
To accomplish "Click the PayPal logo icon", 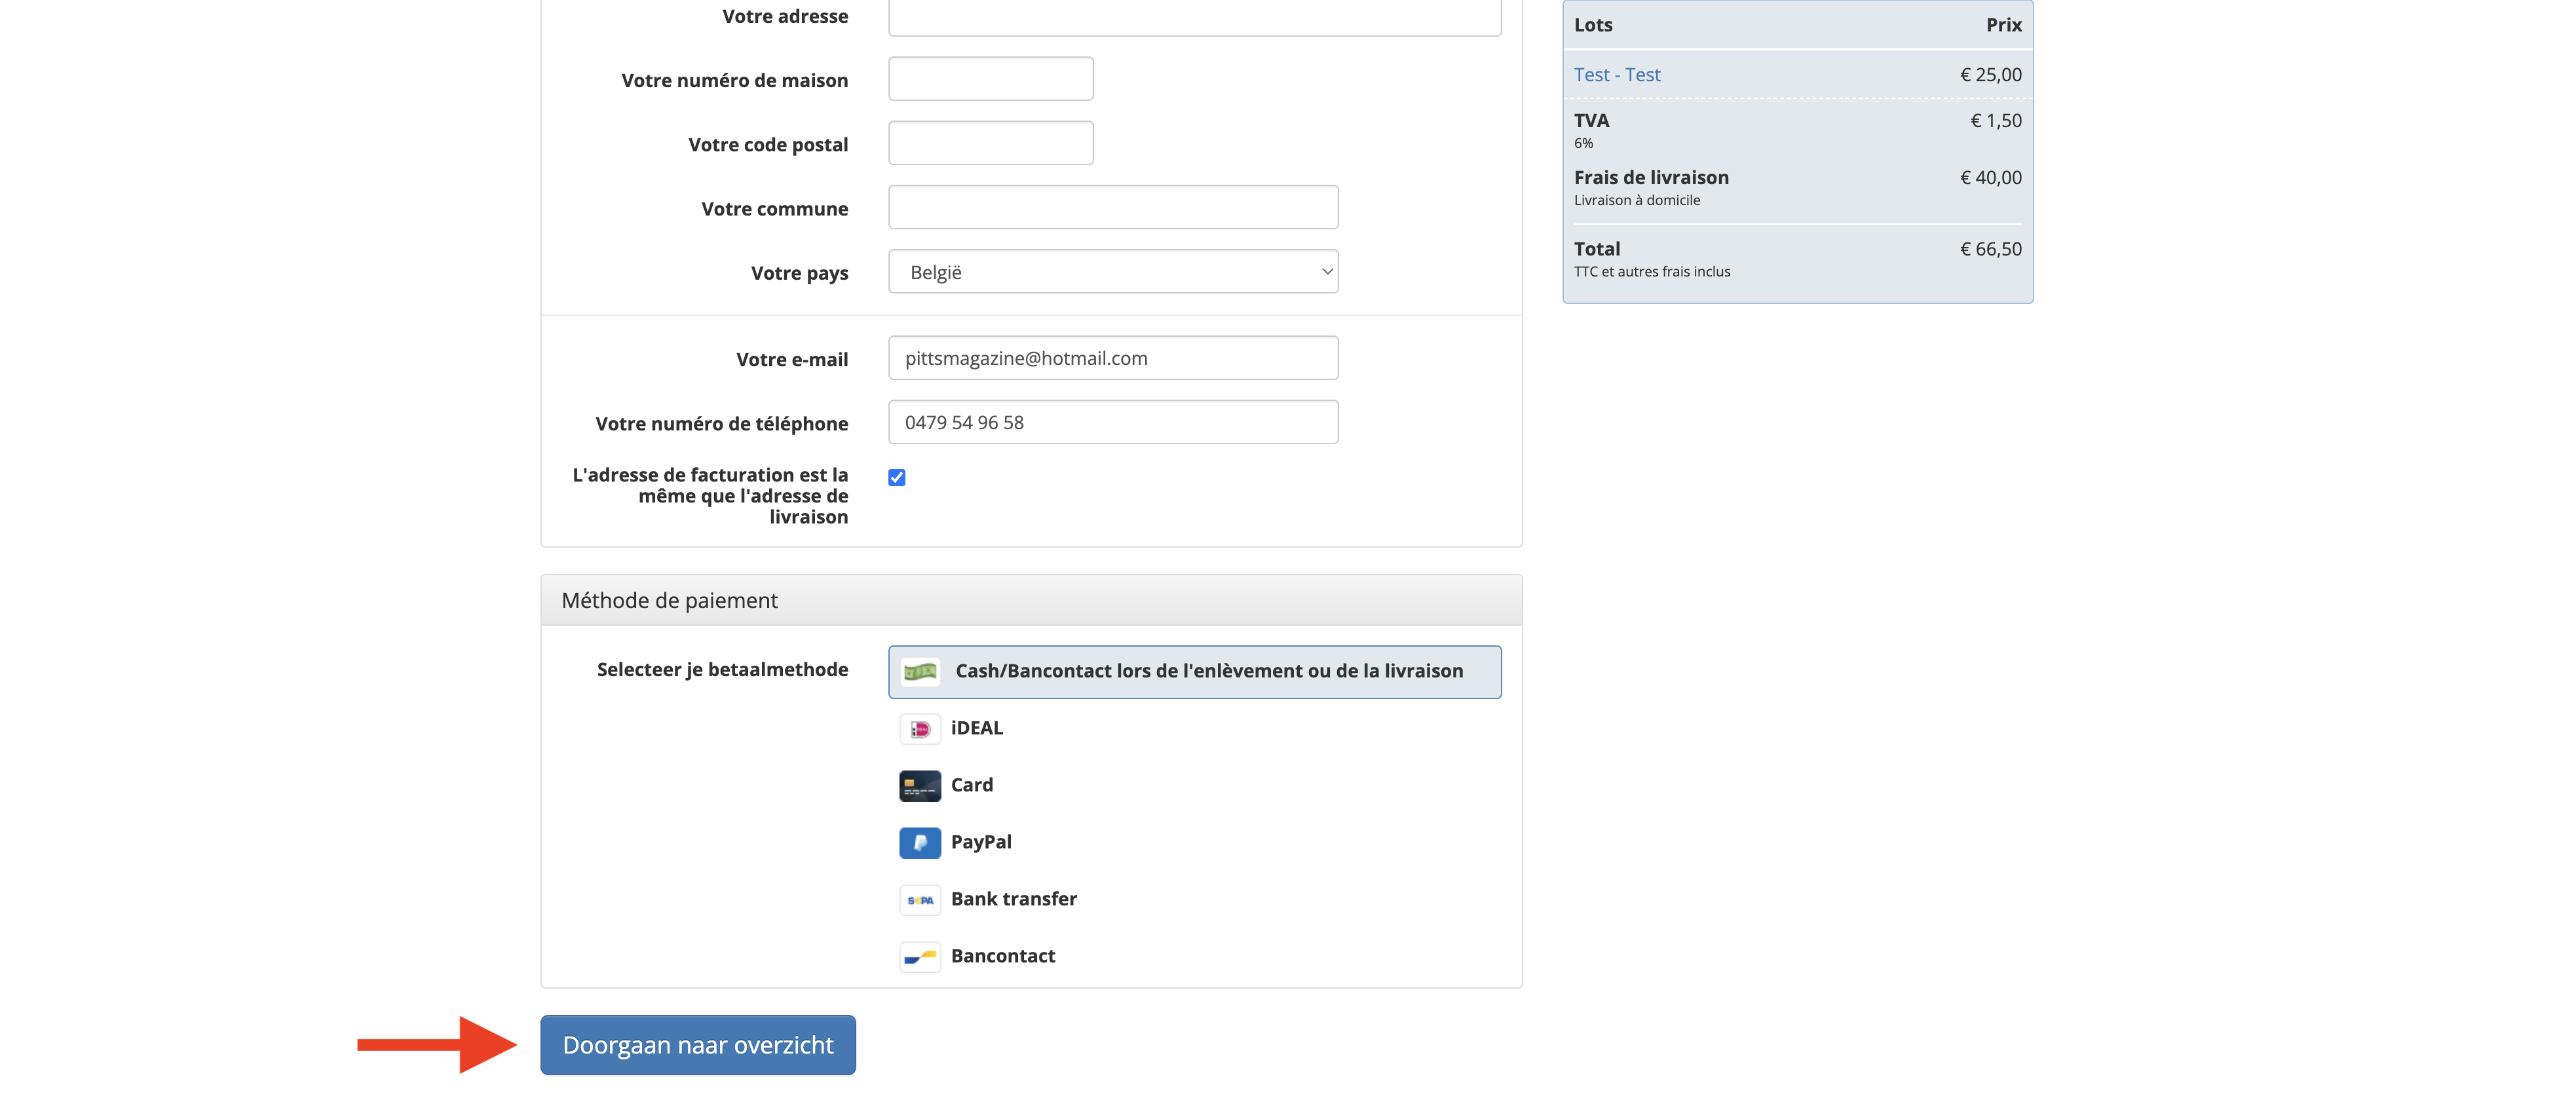I will point(919,843).
